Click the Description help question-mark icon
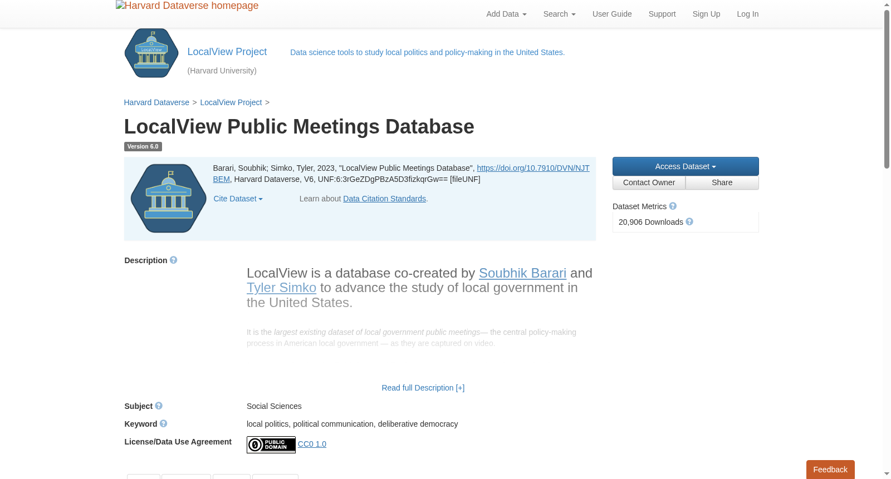Screen dimensions: 891x479 [174, 260]
